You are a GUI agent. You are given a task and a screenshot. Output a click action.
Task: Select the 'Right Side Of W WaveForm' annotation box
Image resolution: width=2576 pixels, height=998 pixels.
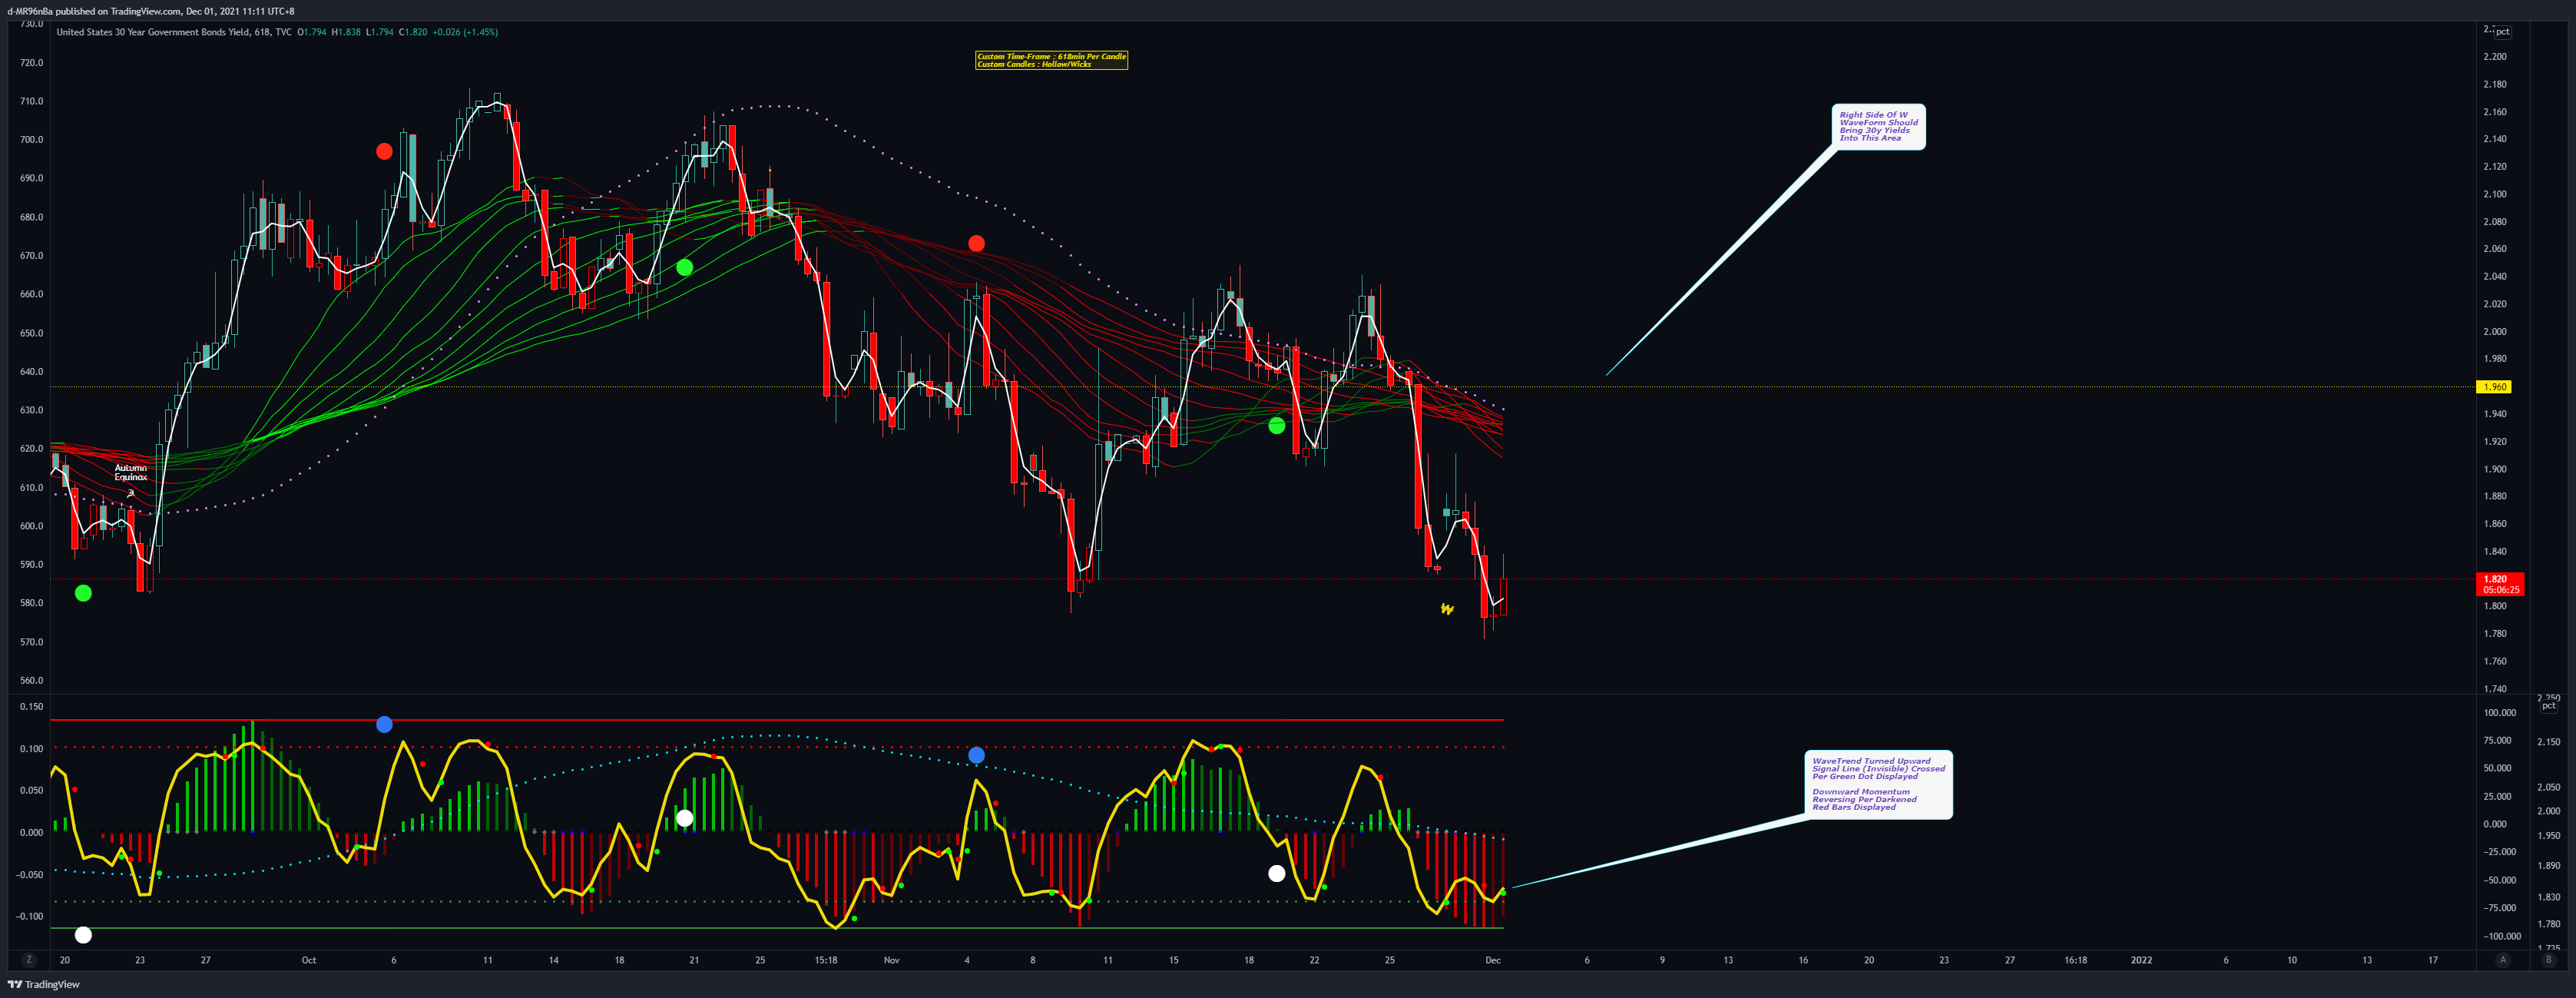coord(1878,127)
